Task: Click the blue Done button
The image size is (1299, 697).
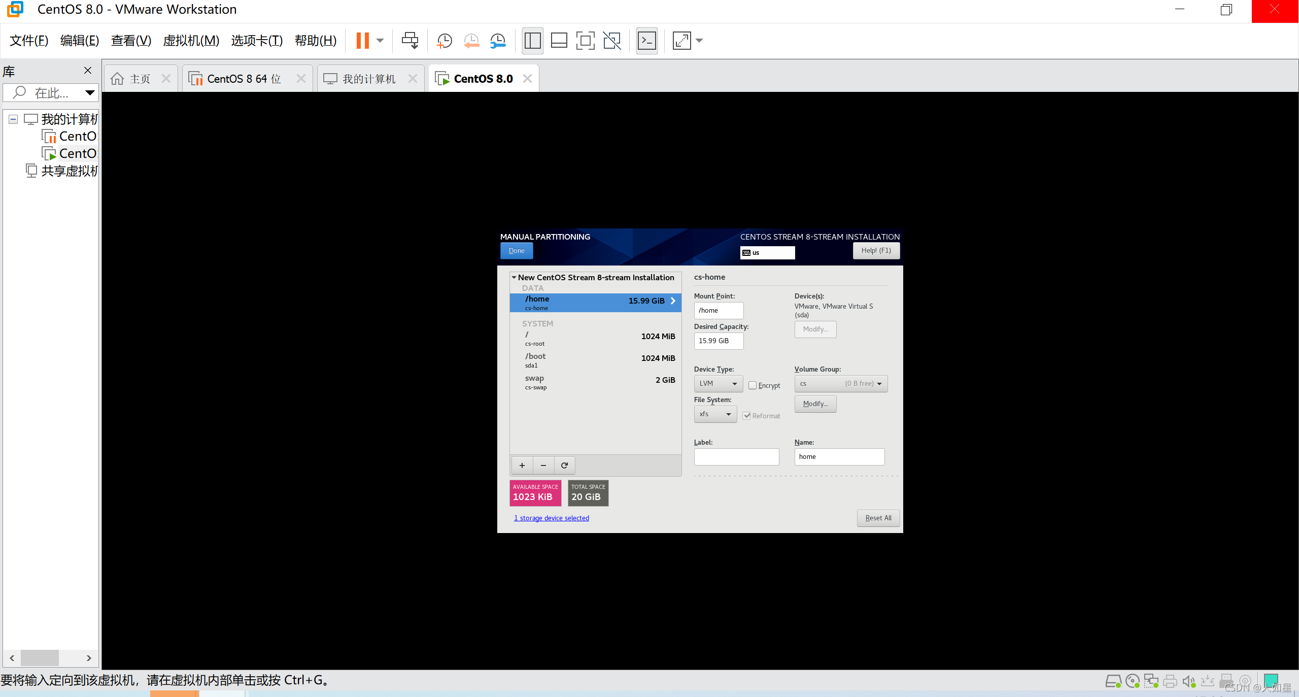Action: (516, 250)
